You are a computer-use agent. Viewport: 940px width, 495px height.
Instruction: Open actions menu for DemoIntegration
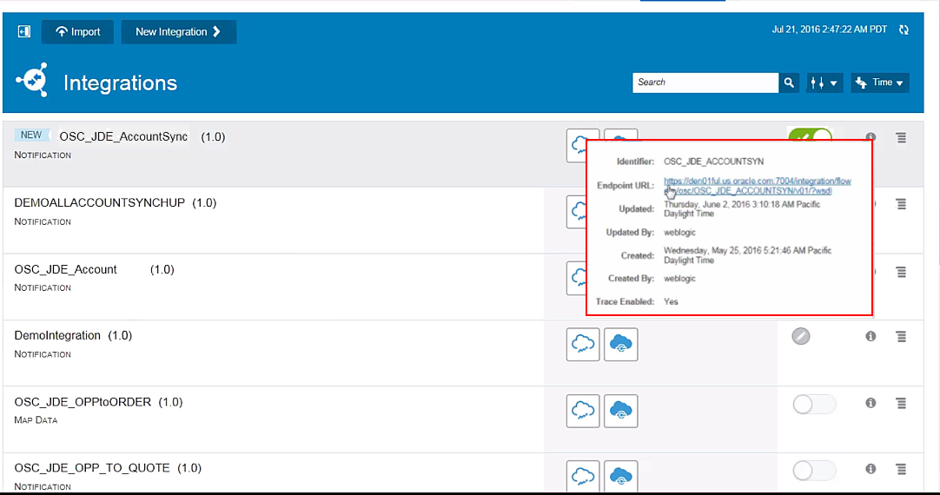(901, 337)
